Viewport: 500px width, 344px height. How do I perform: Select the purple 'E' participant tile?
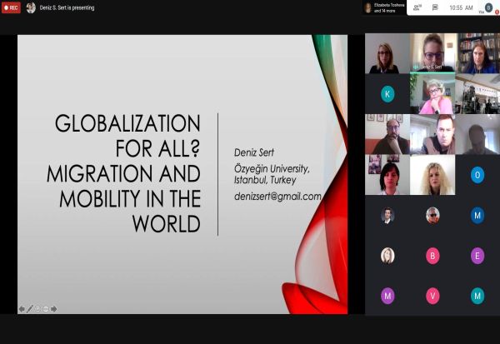pos(477,256)
